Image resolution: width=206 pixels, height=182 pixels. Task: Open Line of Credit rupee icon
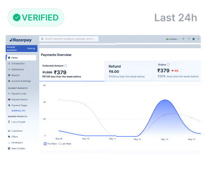9,122
